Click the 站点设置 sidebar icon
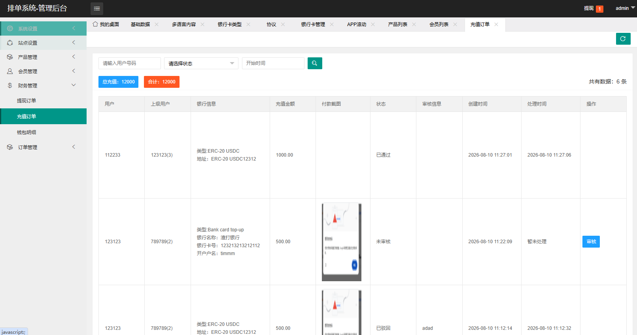The width and height of the screenshot is (637, 335). pos(10,43)
